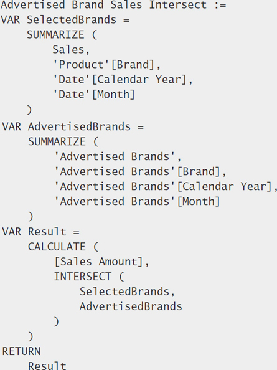
Task: Click the AdvertisedBrands variable declaration
Action: click(73, 127)
